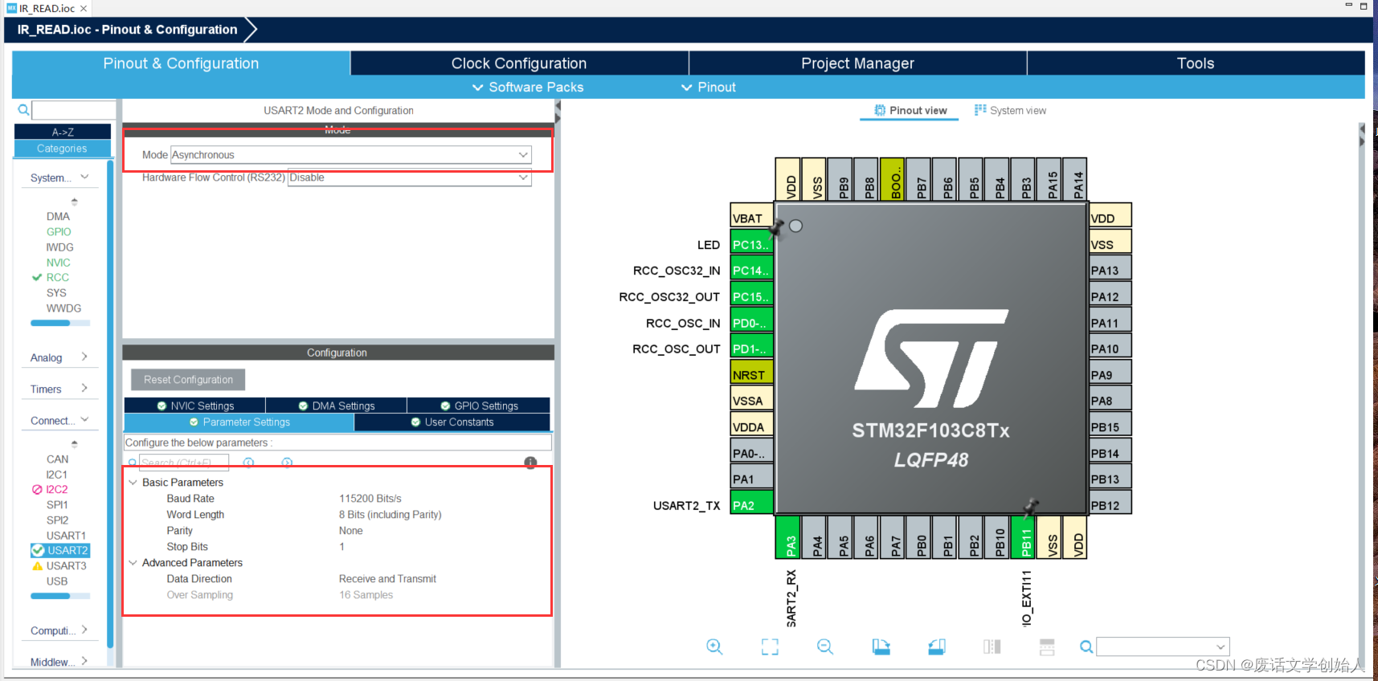Zoom in on the pinout view
This screenshot has width=1378, height=681.
point(714,646)
